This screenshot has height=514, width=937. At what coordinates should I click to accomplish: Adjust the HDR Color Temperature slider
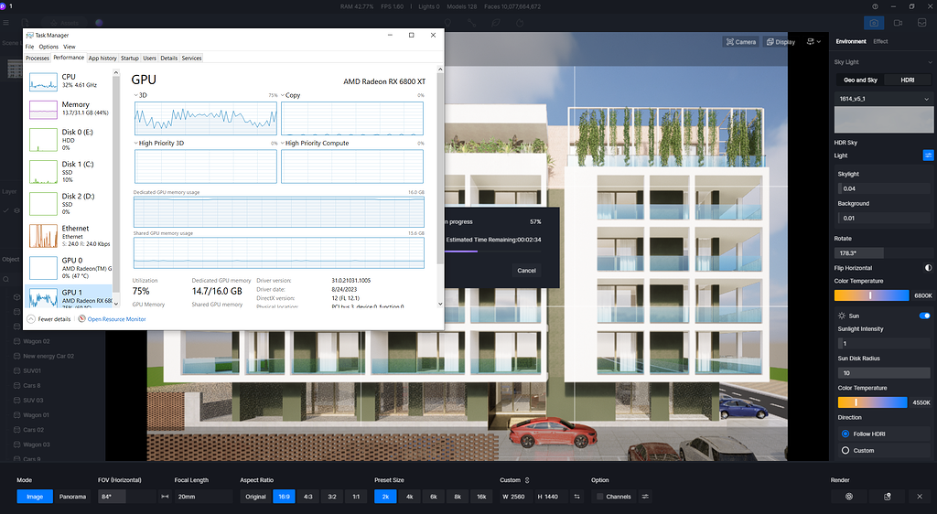pyautogui.click(x=871, y=295)
